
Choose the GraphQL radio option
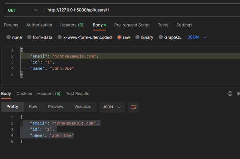pyautogui.click(x=161, y=37)
